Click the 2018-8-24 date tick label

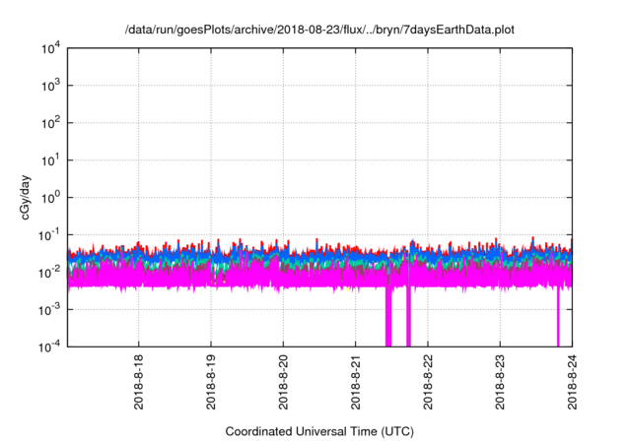(x=572, y=382)
